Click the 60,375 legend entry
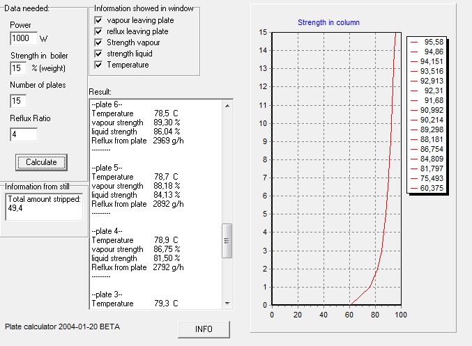The image size is (472, 346). 434,187
